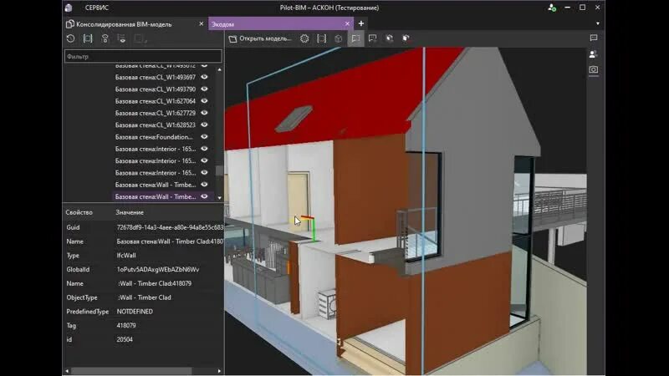Click the tree visibility eye icon above filter
Viewport: 669px width, 376px height.
coord(121,38)
